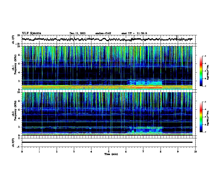Click ch.2 frequency axis tick "2"

click(19, 127)
